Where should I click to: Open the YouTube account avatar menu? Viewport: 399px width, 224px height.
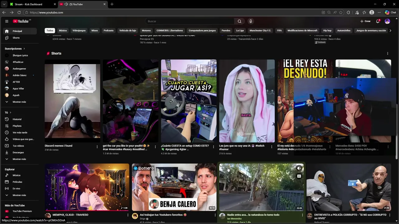387,21
